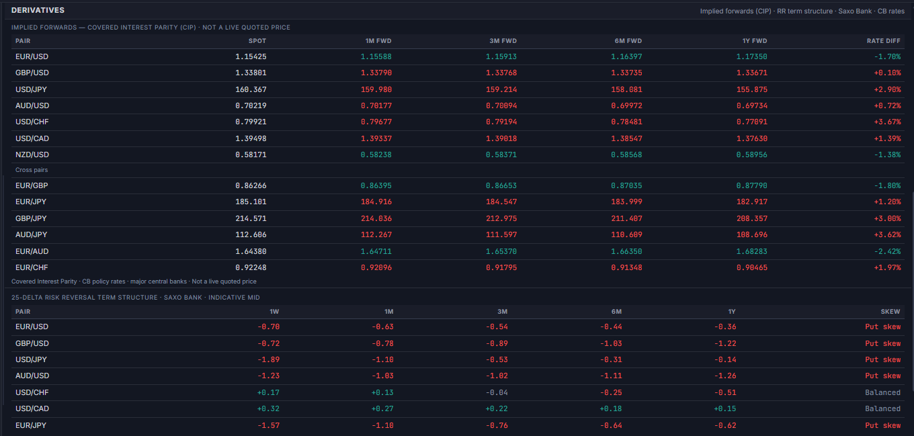Click the GBP/JPY rate diff +3.00%

click(887, 218)
